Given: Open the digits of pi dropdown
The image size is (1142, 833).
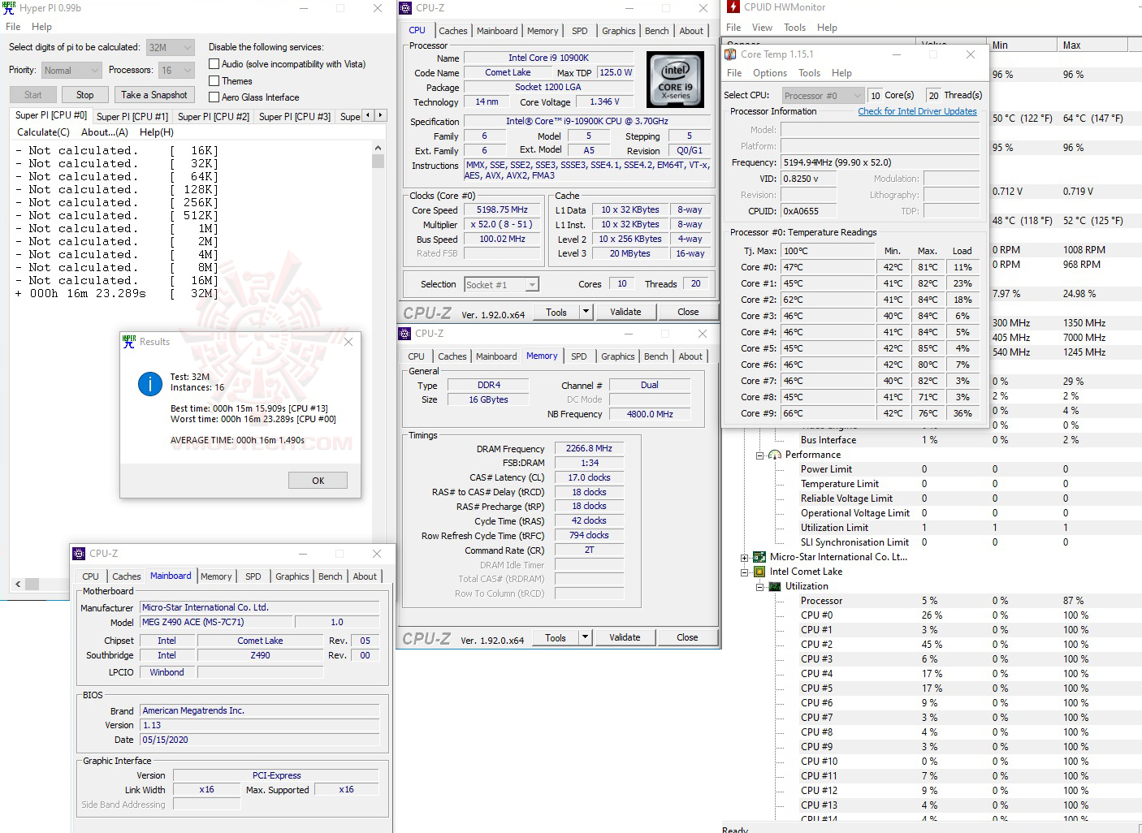Looking at the screenshot, I should pyautogui.click(x=188, y=47).
